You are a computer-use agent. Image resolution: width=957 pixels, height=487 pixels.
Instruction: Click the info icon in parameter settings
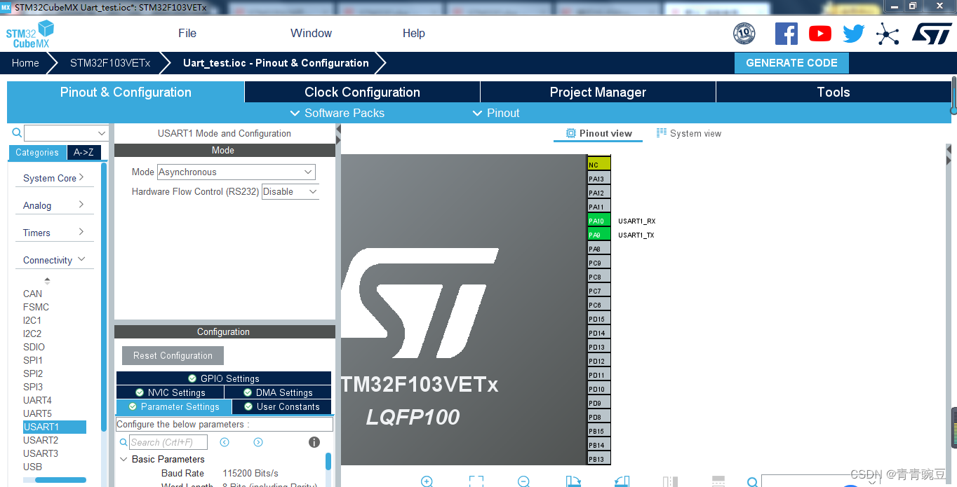314,442
